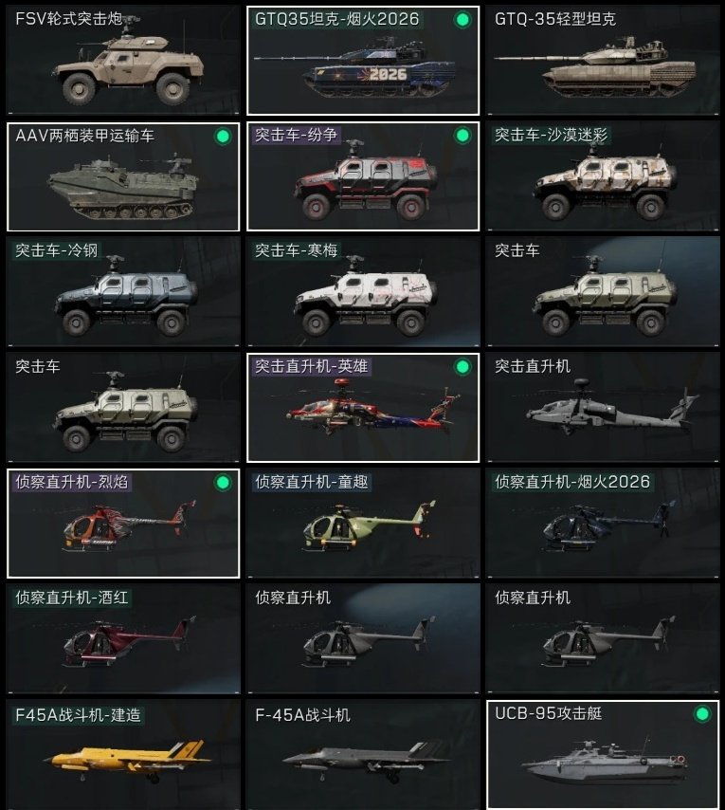
Task: Click the green dot on UCB-95攻击艇
Action: pos(701,714)
